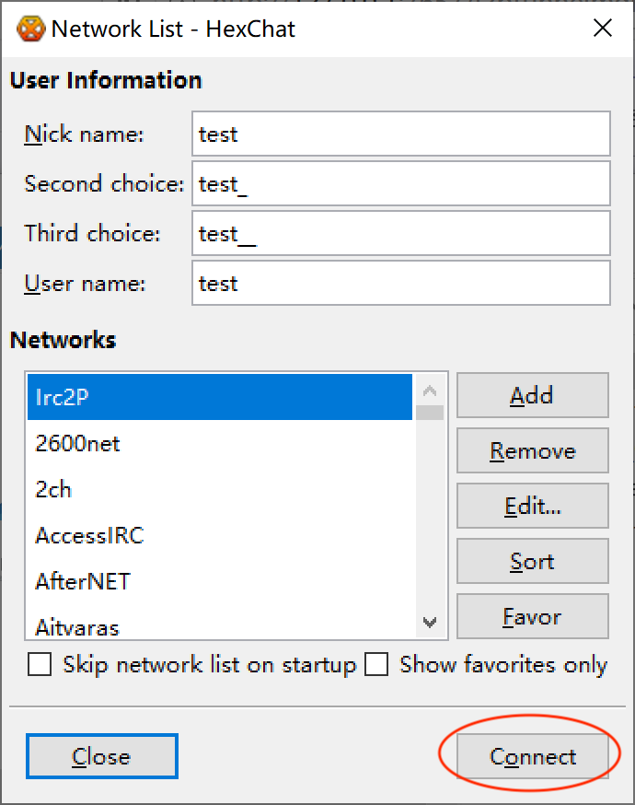Toggle Show favorites only checkbox
Image resolution: width=635 pixels, height=805 pixels.
coord(376,665)
